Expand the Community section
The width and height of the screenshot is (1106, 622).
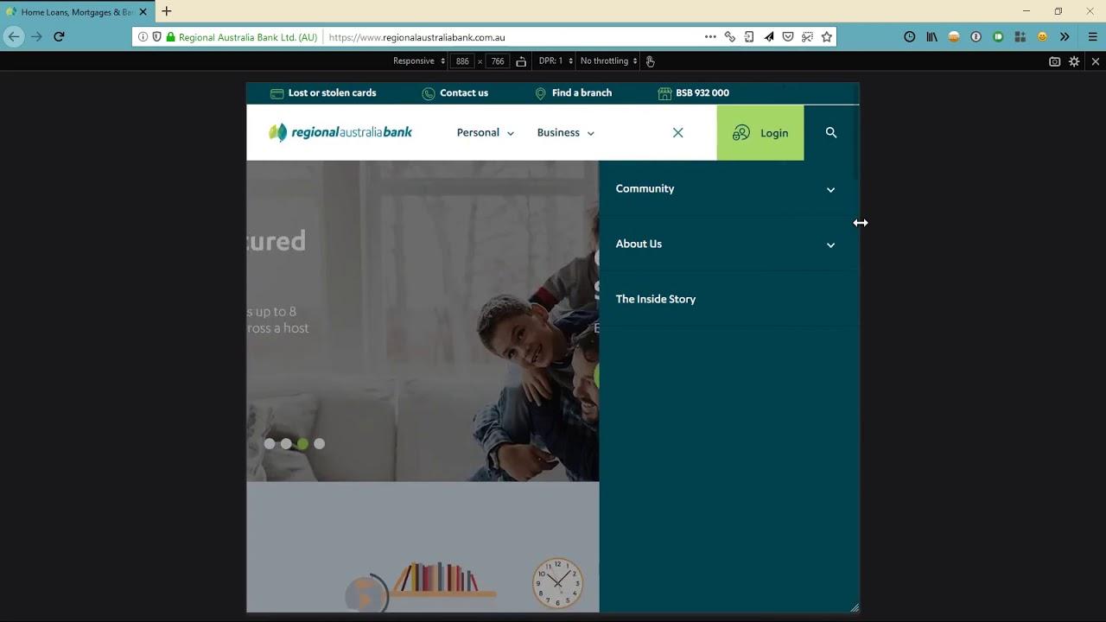(726, 189)
